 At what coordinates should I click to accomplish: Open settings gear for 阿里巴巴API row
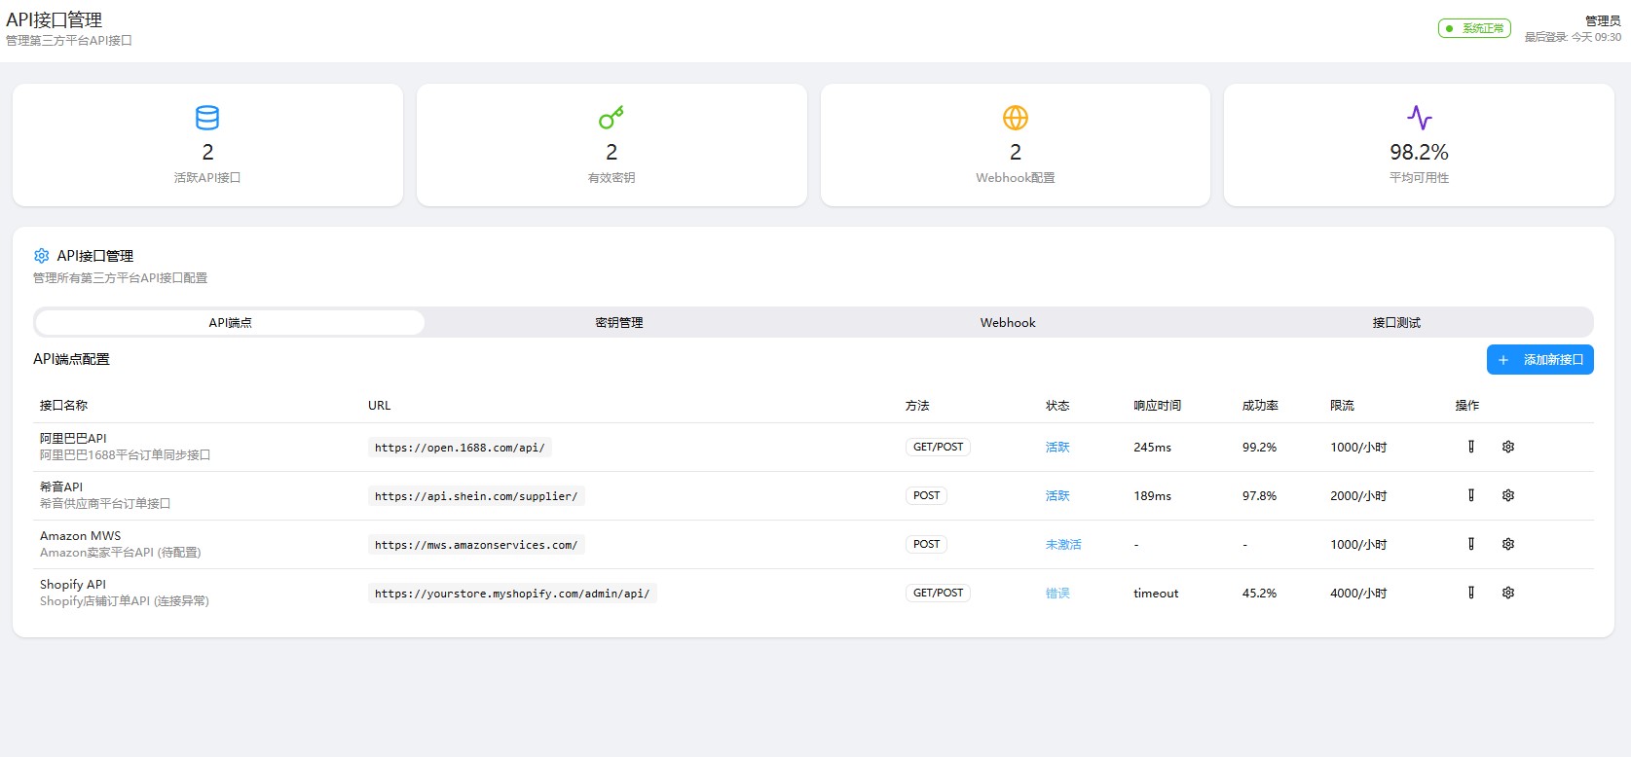(1507, 447)
